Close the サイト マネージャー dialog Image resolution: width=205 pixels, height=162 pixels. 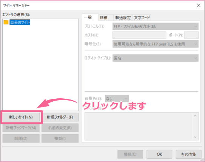[x=199, y=5]
